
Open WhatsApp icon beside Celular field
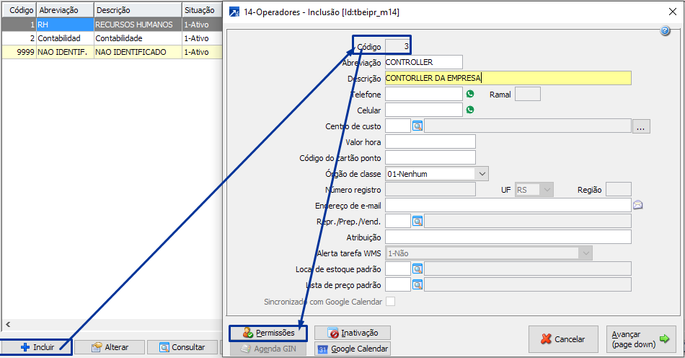[x=470, y=110]
